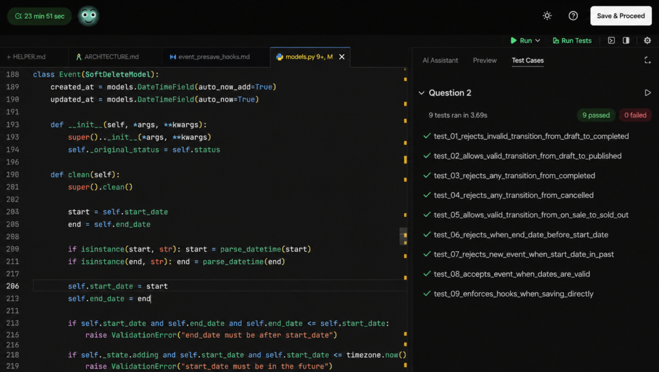The image size is (659, 372).
Task: Click Save & Proceed
Action: (621, 16)
